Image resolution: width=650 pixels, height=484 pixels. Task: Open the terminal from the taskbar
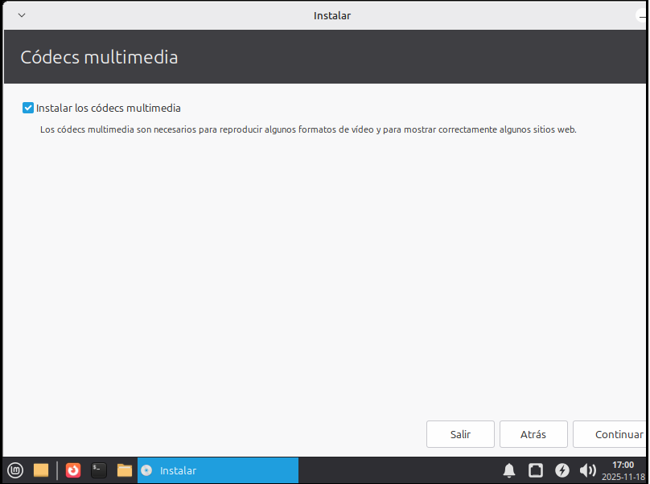tap(98, 470)
